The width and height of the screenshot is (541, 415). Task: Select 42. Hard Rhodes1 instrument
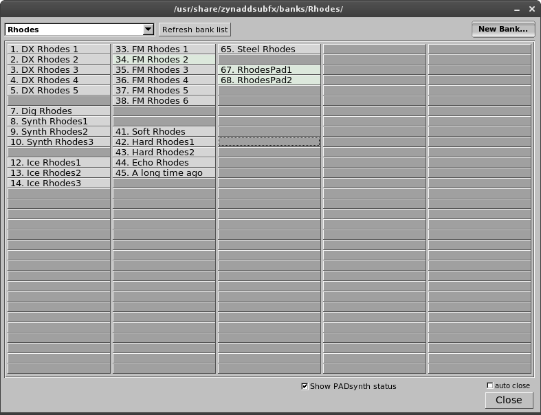(164, 142)
